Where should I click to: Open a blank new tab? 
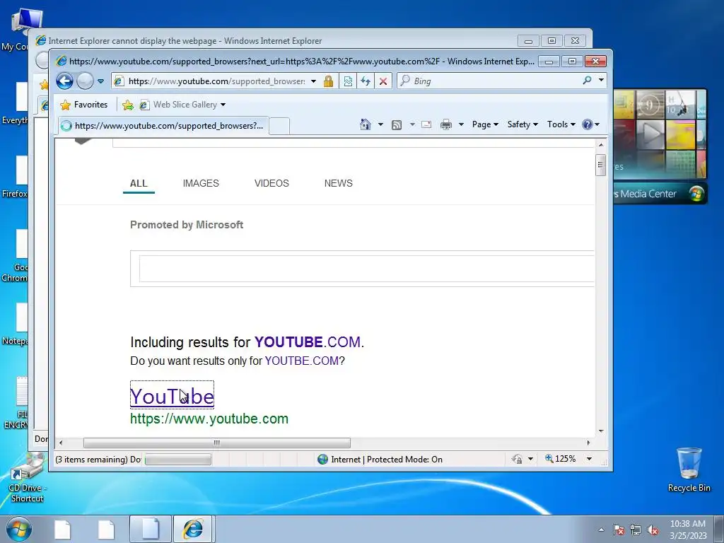coord(279,126)
